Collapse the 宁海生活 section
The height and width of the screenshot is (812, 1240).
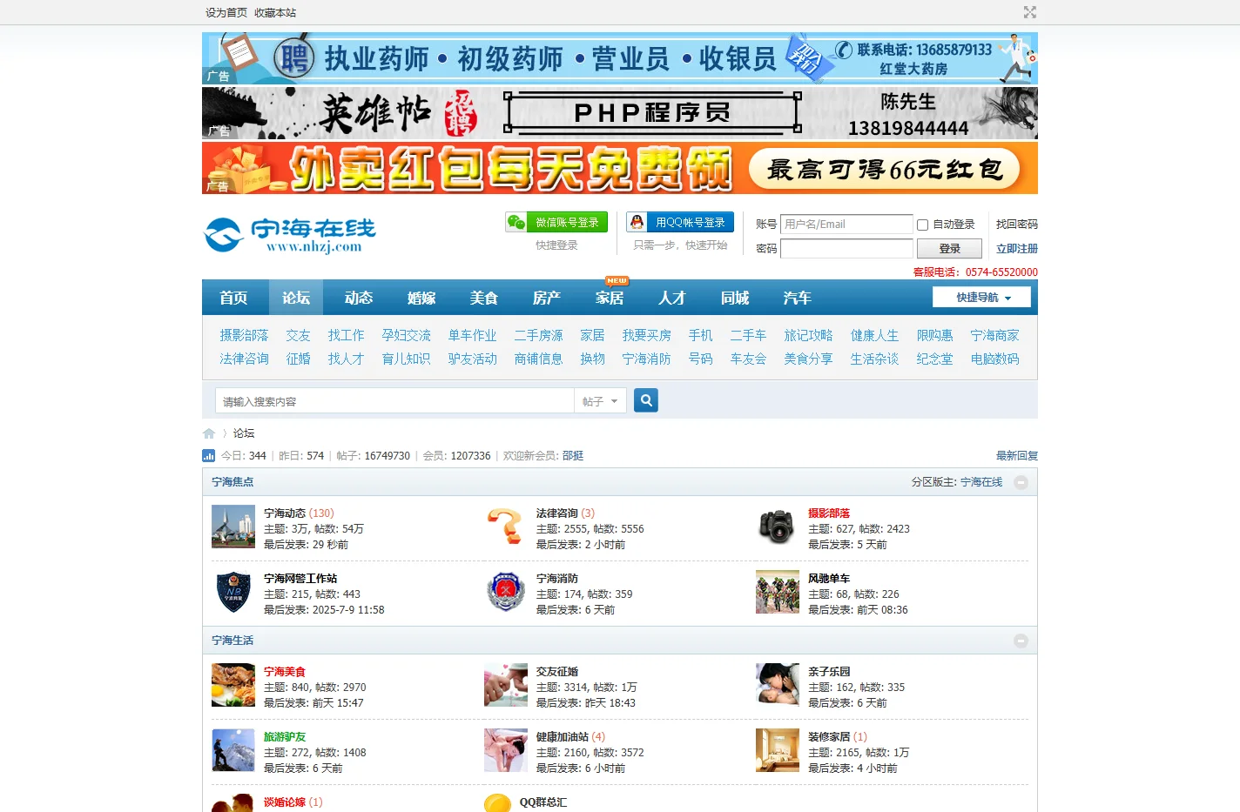[1021, 641]
